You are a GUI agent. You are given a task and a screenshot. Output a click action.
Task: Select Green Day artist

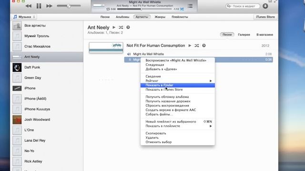pyautogui.click(x=47, y=78)
